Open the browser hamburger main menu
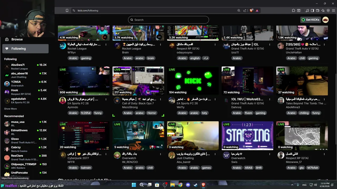Image resolution: width=337 pixels, height=189 pixels. [x=333, y=10]
